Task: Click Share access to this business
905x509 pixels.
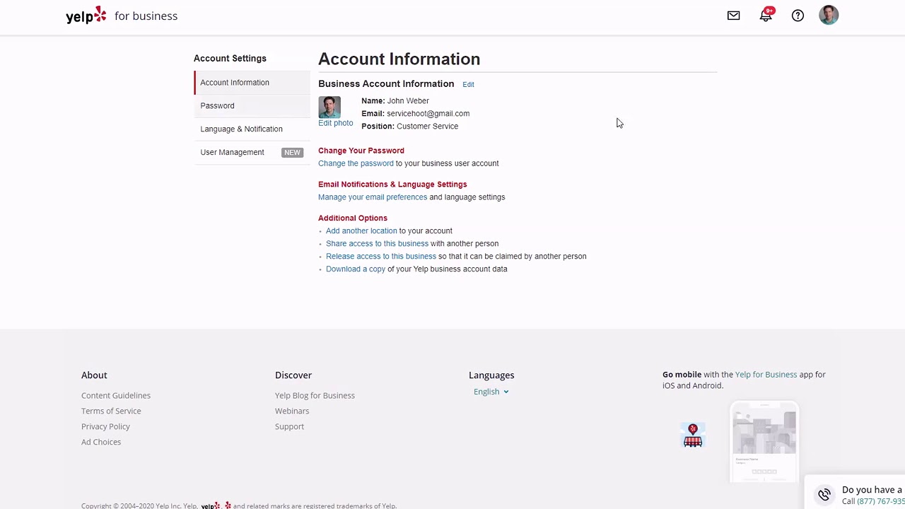Action: (377, 244)
